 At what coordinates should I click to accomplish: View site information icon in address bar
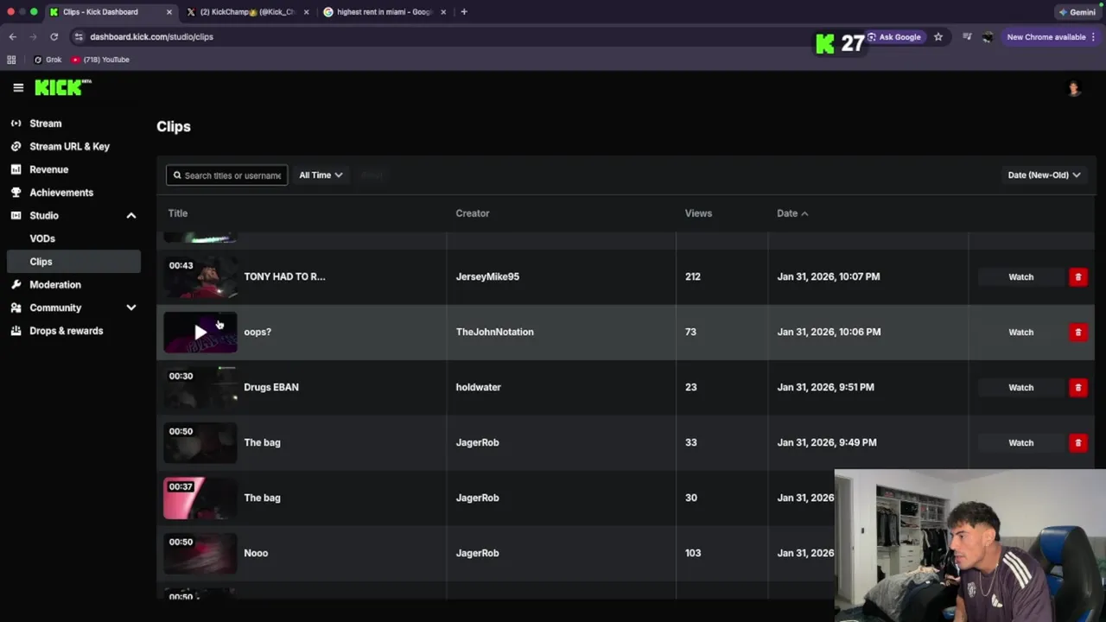pos(79,37)
